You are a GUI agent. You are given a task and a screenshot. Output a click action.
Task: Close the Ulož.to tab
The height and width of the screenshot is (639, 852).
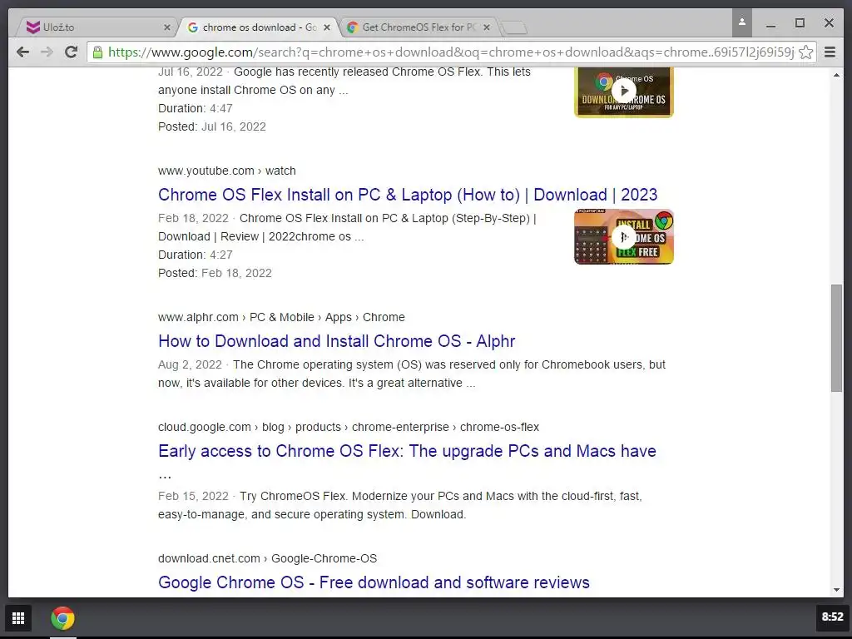(166, 27)
